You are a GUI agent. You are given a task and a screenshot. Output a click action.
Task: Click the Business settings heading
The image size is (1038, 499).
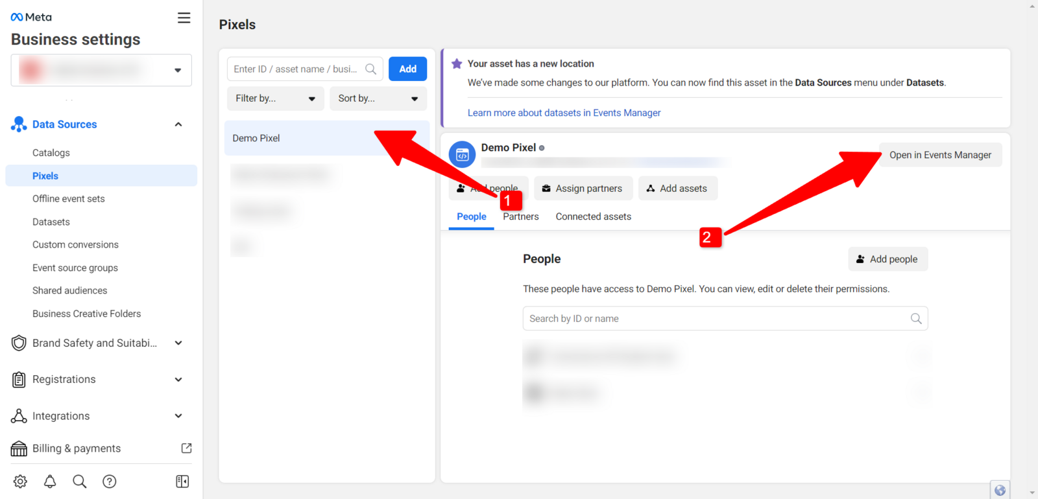(x=76, y=40)
